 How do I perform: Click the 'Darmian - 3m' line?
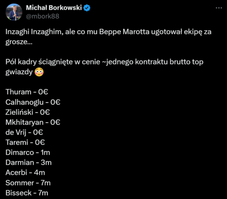click(28, 163)
